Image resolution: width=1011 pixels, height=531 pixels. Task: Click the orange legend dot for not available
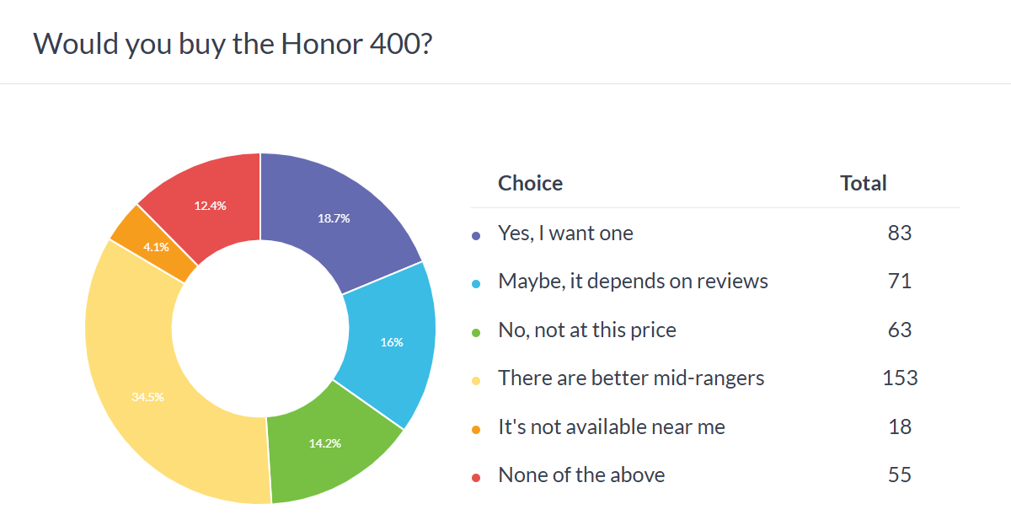pos(476,430)
